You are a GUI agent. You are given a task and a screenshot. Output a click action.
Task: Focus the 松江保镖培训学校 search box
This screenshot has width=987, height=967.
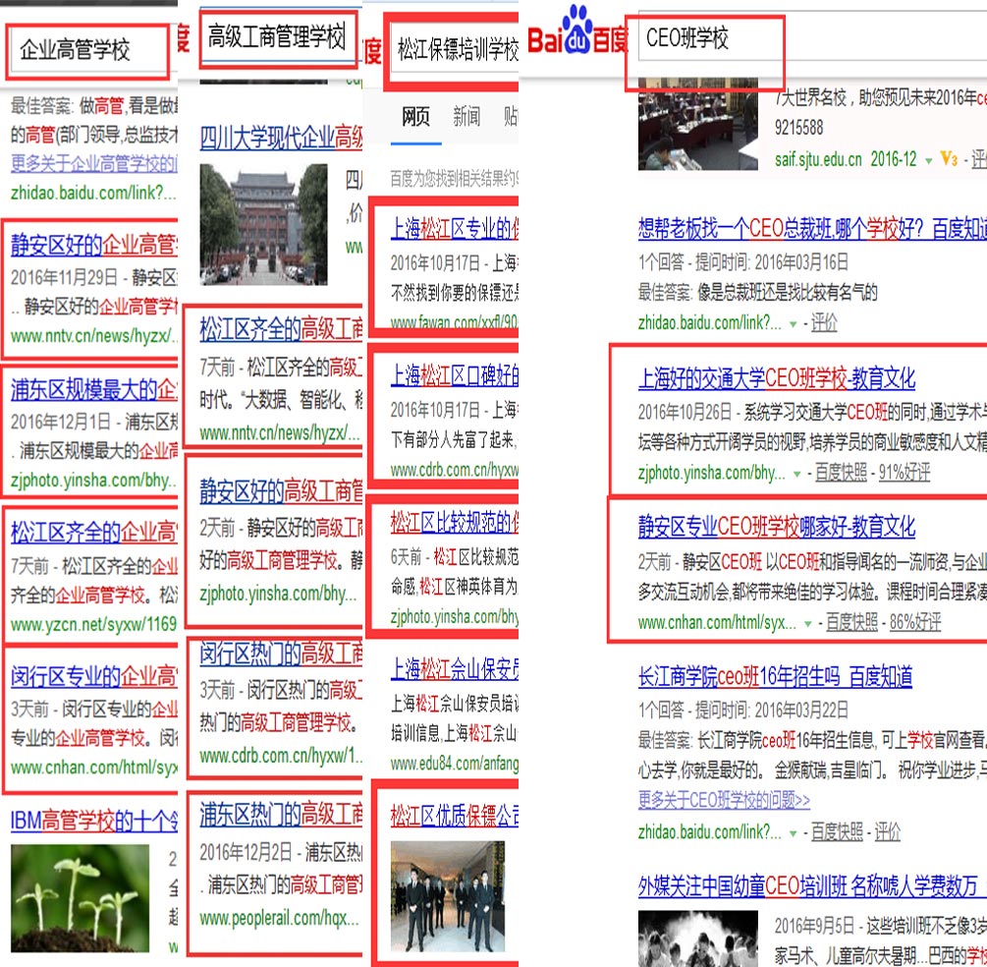click(453, 49)
